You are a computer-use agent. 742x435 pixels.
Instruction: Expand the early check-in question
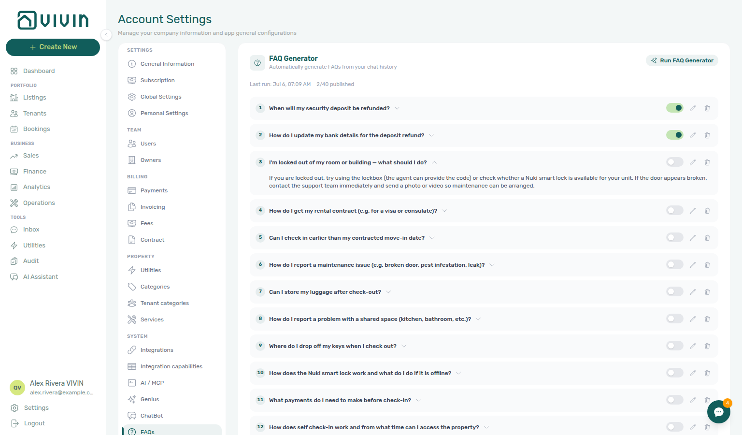[432, 238]
